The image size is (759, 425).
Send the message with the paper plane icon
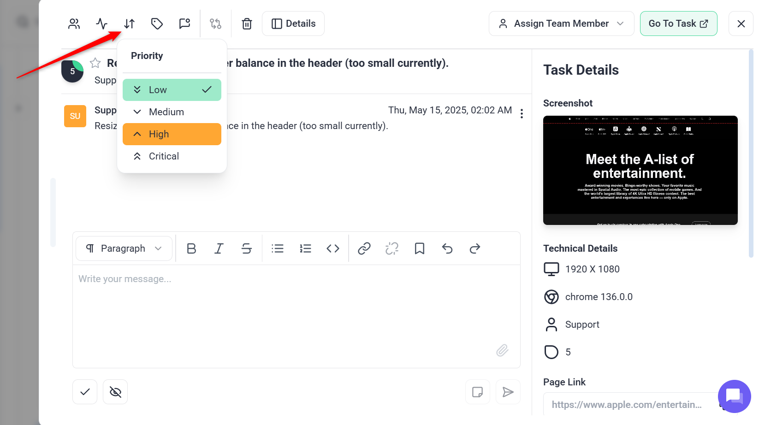[x=508, y=392]
